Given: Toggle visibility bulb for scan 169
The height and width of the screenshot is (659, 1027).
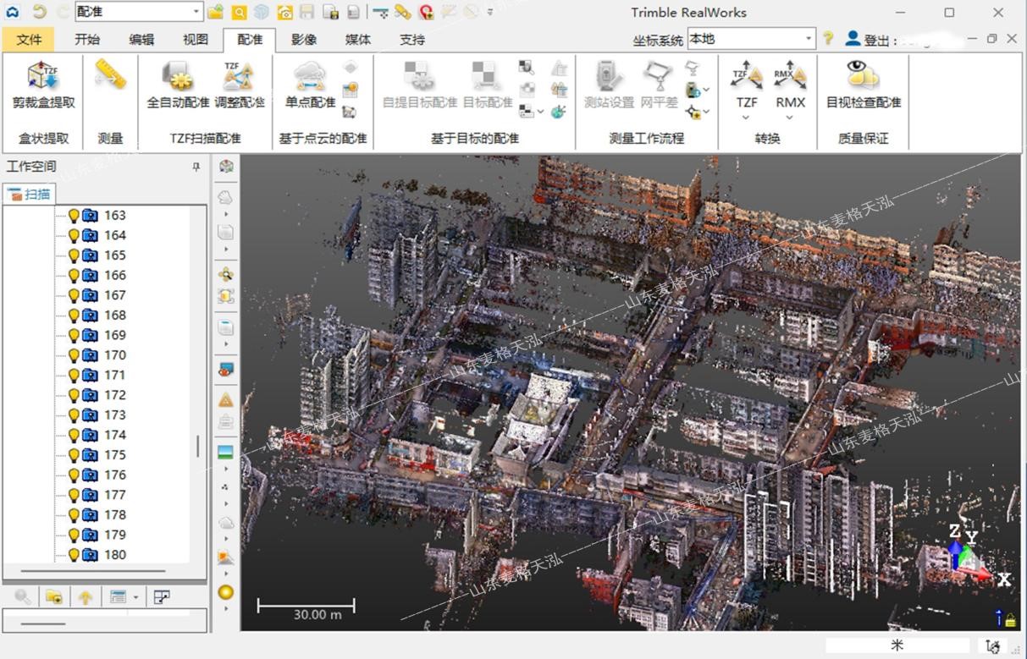Looking at the screenshot, I should (74, 335).
